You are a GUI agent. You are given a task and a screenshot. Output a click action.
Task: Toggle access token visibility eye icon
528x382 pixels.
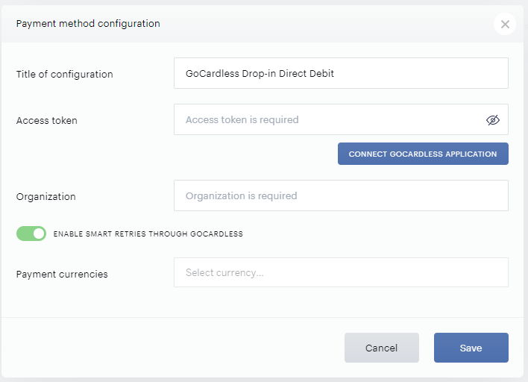pyautogui.click(x=493, y=120)
